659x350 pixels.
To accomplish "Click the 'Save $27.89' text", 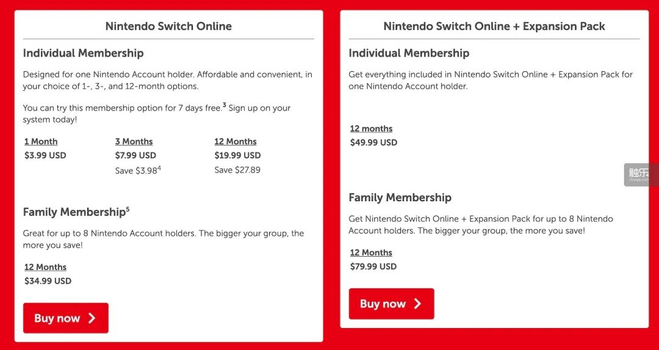I will (x=237, y=170).
